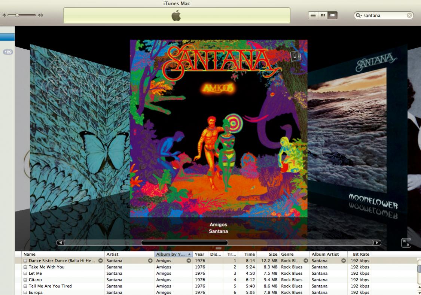Check the Gitano track checkbox

click(x=25, y=280)
